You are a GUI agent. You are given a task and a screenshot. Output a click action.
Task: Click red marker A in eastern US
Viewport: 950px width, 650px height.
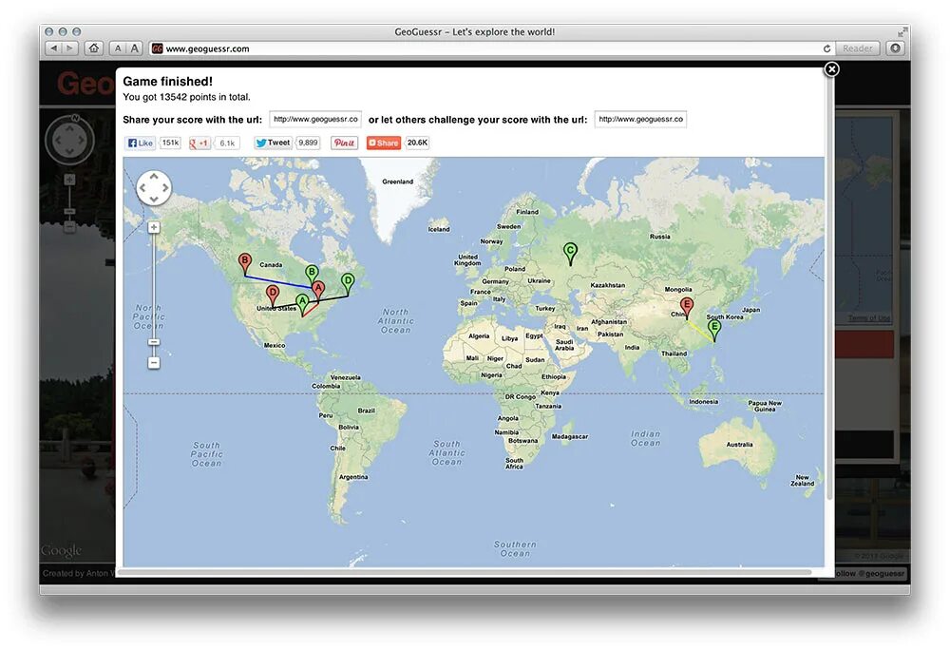point(318,291)
